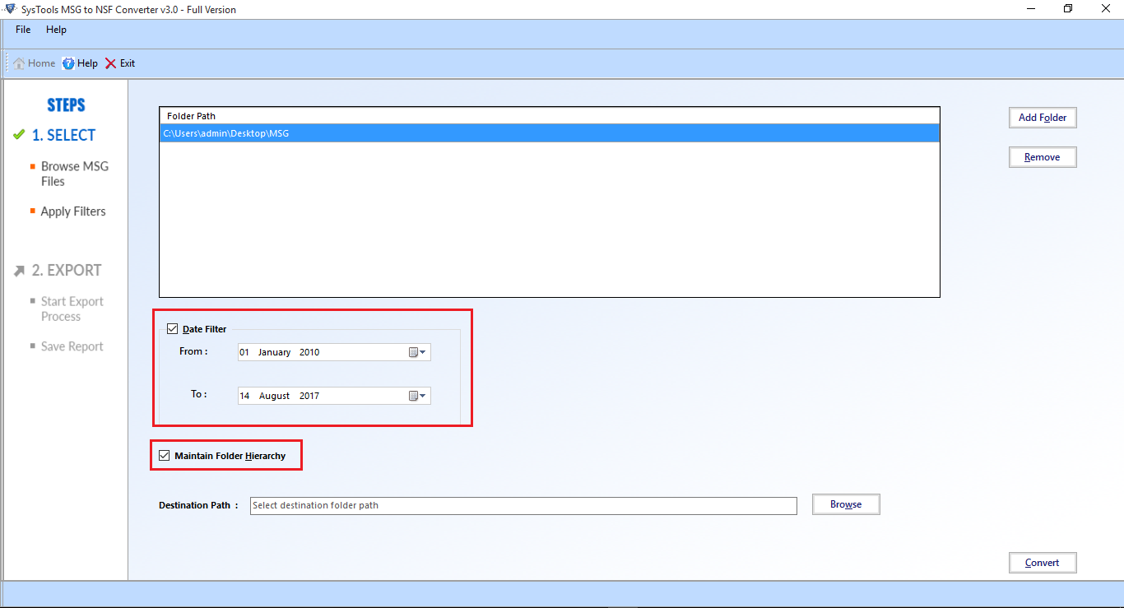Click the Convert button

(1043, 563)
